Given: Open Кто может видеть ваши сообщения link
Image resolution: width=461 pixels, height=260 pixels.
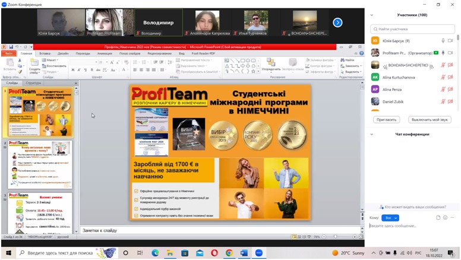Looking at the screenshot, I should (x=412, y=207).
